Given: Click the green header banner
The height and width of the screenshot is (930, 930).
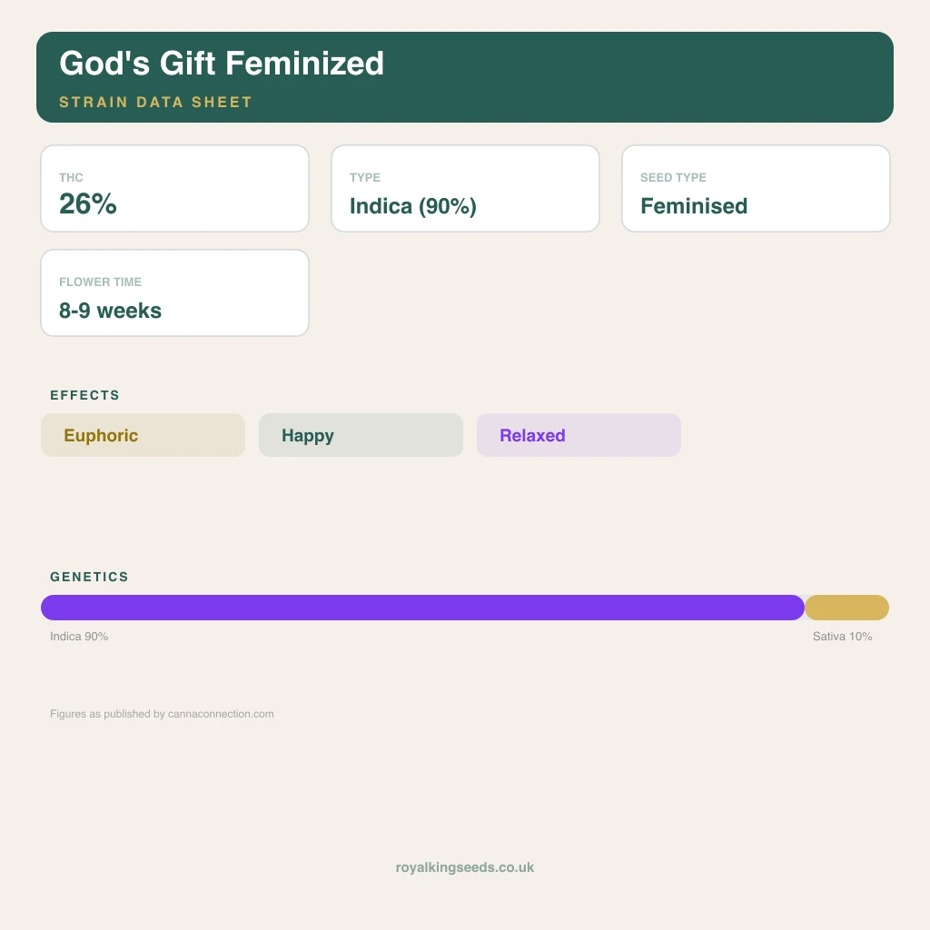Looking at the screenshot, I should (465, 77).
